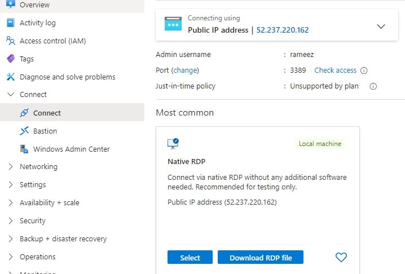Open Activity log menu item
This screenshot has height=274, width=405.
(72, 23)
